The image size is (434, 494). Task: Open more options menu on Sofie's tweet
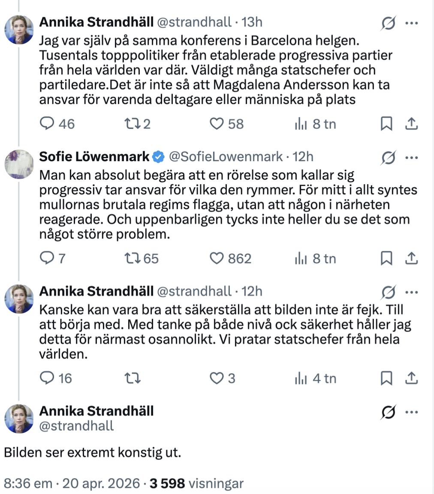coord(412,158)
